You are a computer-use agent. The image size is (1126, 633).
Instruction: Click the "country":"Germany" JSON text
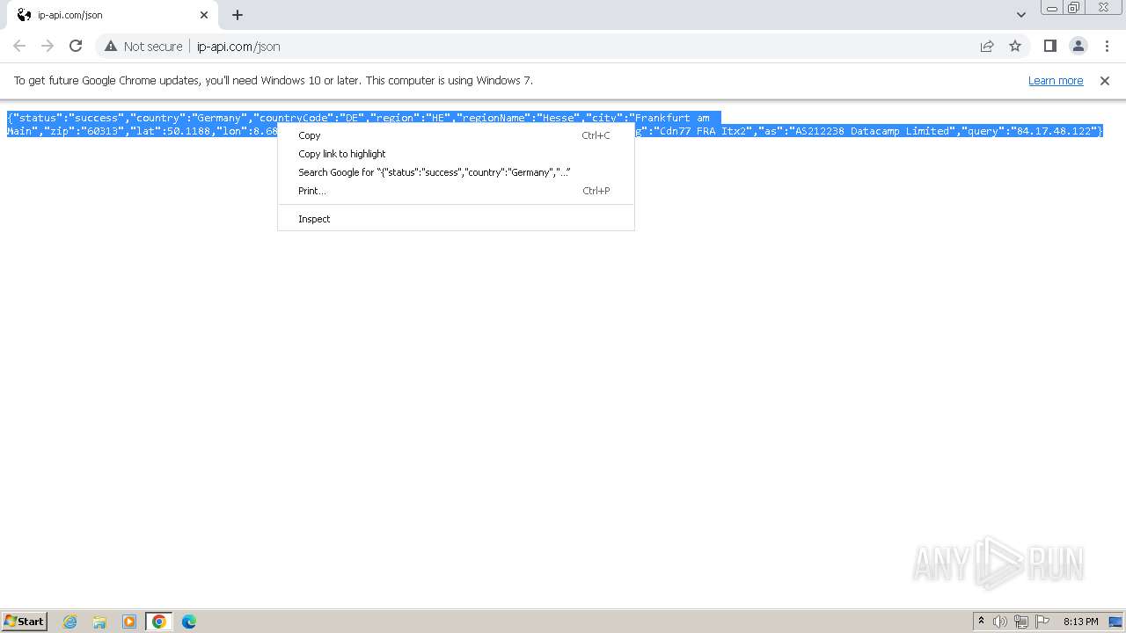click(x=188, y=118)
